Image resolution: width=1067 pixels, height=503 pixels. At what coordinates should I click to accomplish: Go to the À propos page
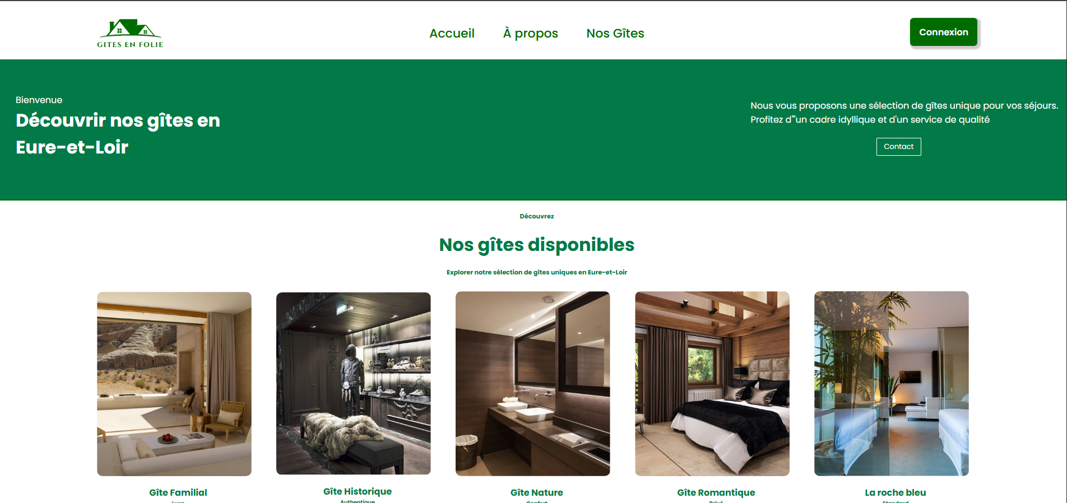(530, 34)
